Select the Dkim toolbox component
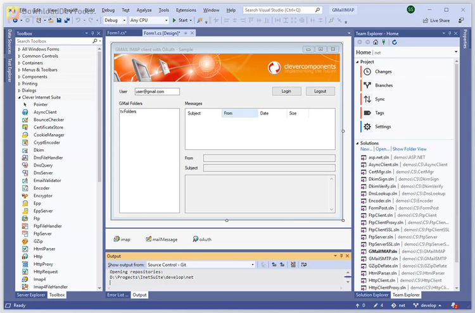Image resolution: width=475 pixels, height=313 pixels. [x=39, y=150]
